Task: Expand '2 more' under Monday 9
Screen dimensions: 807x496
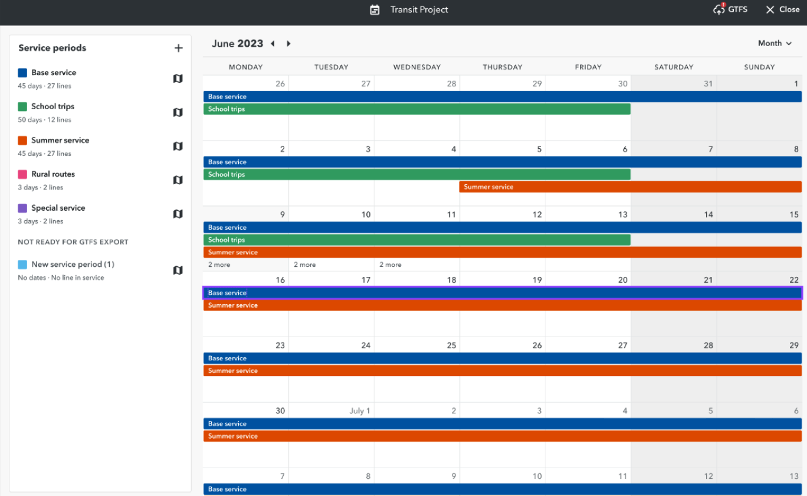Action: (219, 265)
